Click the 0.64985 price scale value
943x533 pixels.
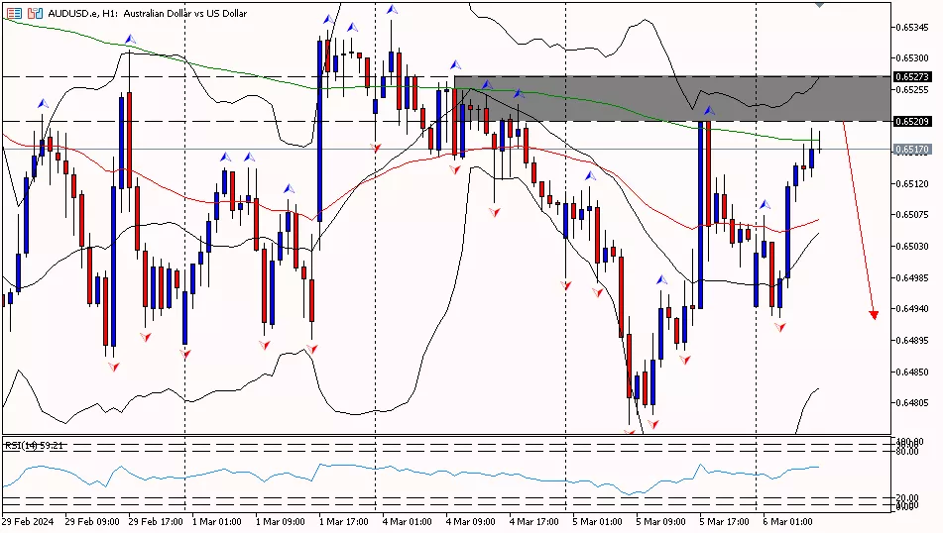[x=911, y=277]
